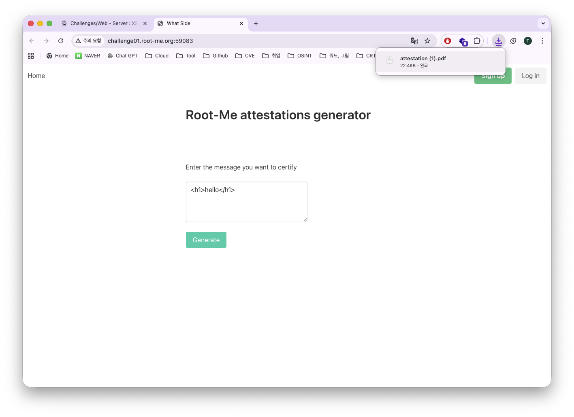
Task: Click the address bar URL
Action: tap(150, 41)
